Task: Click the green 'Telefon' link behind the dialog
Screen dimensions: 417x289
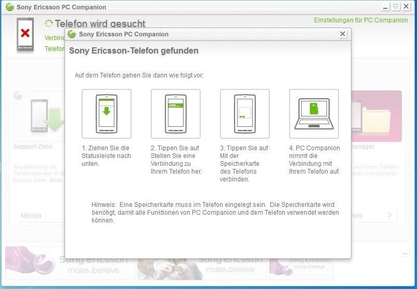Action: (55, 49)
